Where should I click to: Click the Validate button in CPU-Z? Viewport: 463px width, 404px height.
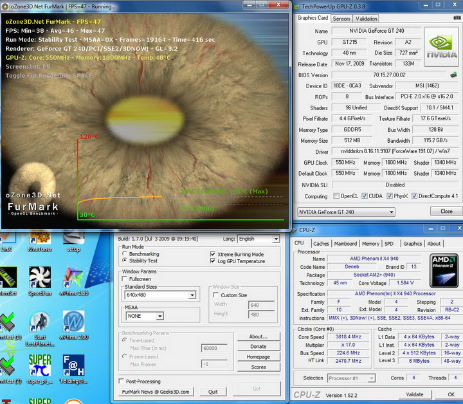click(415, 394)
